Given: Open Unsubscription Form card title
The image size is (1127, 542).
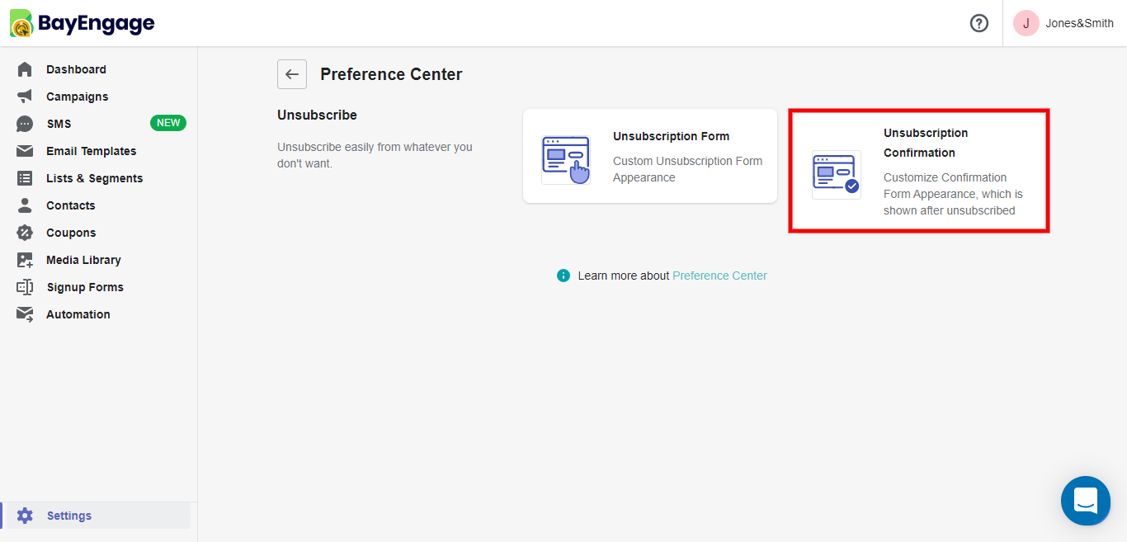Looking at the screenshot, I should coord(671,136).
